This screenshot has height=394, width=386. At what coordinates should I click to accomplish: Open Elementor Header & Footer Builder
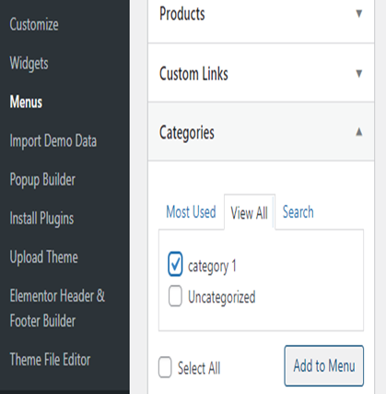click(57, 308)
